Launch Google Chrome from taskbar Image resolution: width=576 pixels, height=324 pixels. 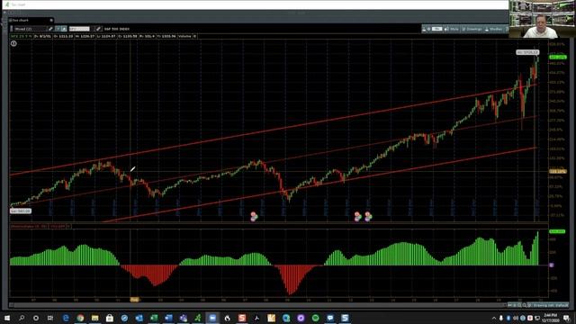click(x=80, y=318)
